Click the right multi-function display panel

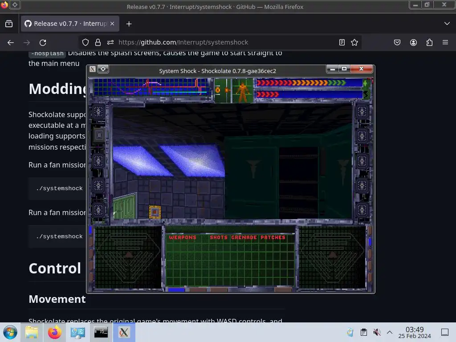332,257
